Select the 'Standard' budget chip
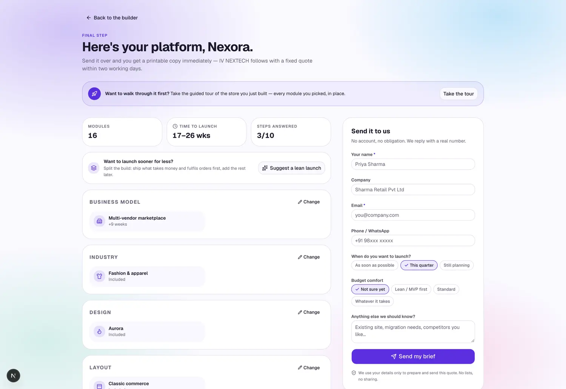The image size is (566, 389). coord(446,289)
